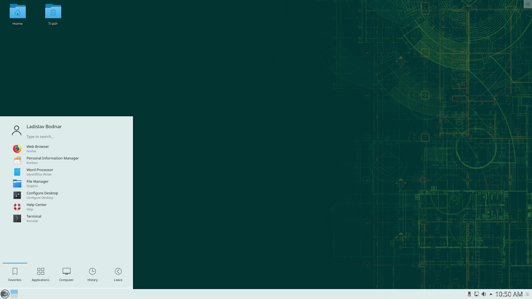This screenshot has height=299, width=532.
Task: Click the Type to search field
Action: pyautogui.click(x=55, y=136)
